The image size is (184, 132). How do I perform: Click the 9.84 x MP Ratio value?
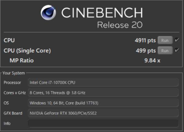[x=152, y=60]
